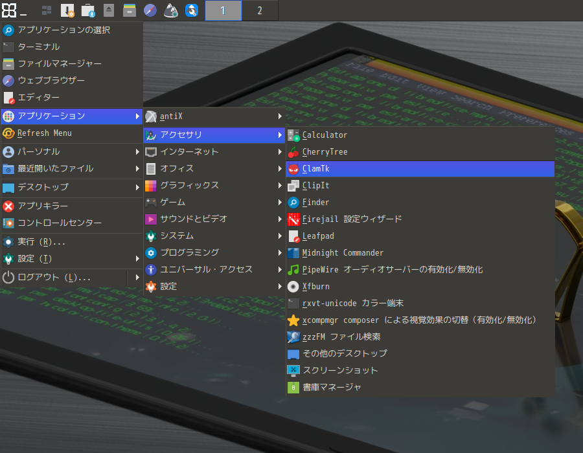
Task: Click the PipeWire music note icon
Action: coord(293,270)
